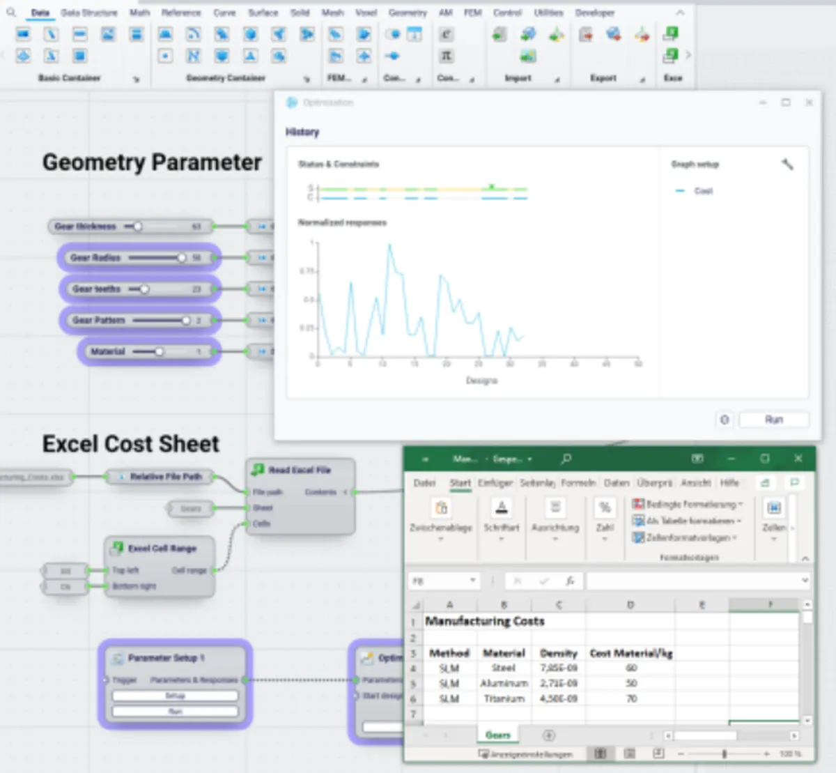Open the Excel name box dropdown

(x=473, y=581)
